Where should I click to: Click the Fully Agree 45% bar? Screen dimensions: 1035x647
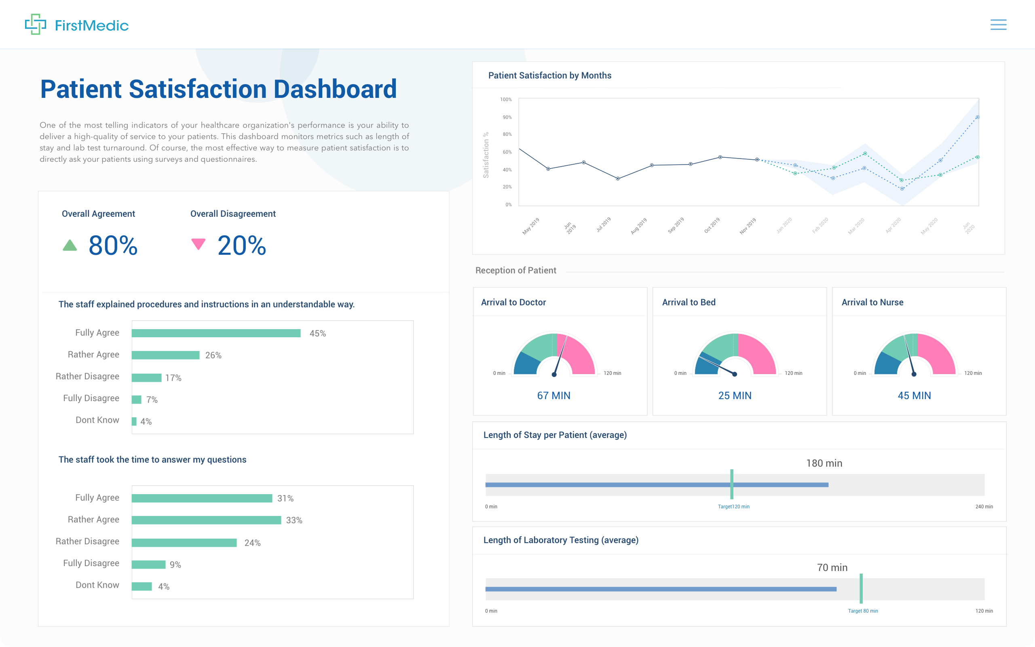[x=216, y=333]
